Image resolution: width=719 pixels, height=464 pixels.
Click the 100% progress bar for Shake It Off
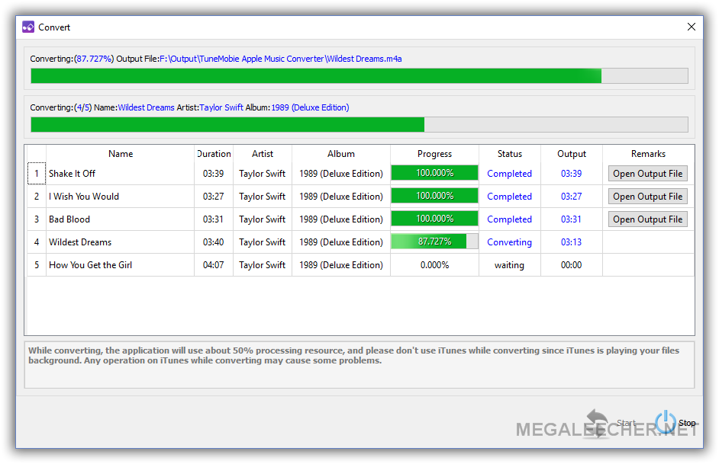pyautogui.click(x=435, y=173)
